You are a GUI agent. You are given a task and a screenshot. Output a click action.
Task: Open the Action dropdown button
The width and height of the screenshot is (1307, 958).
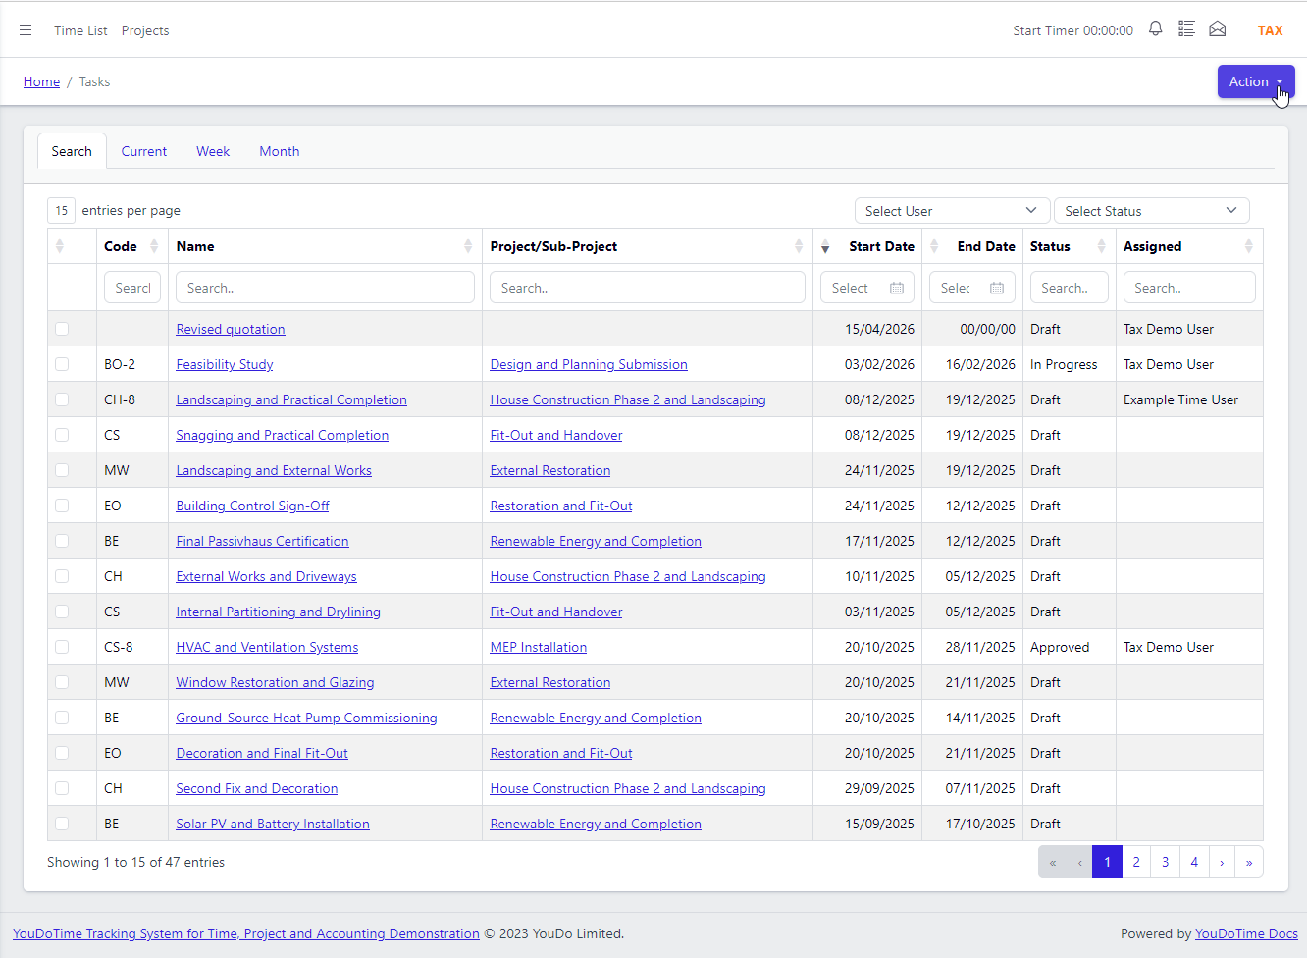point(1256,81)
